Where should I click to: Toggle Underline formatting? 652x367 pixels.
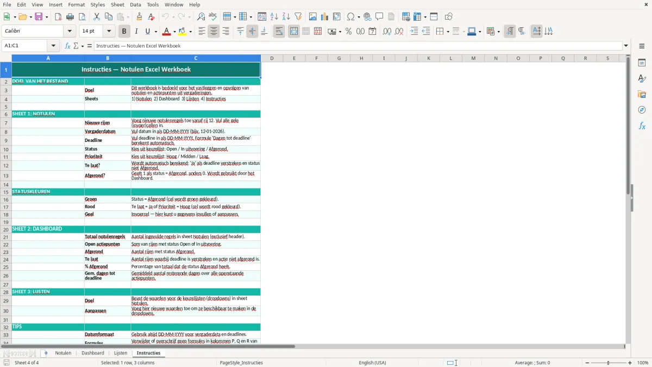coord(147,32)
